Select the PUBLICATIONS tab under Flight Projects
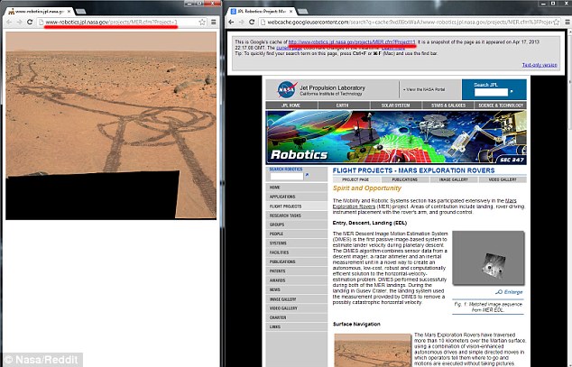This screenshot has height=367, width=572. coord(405,179)
